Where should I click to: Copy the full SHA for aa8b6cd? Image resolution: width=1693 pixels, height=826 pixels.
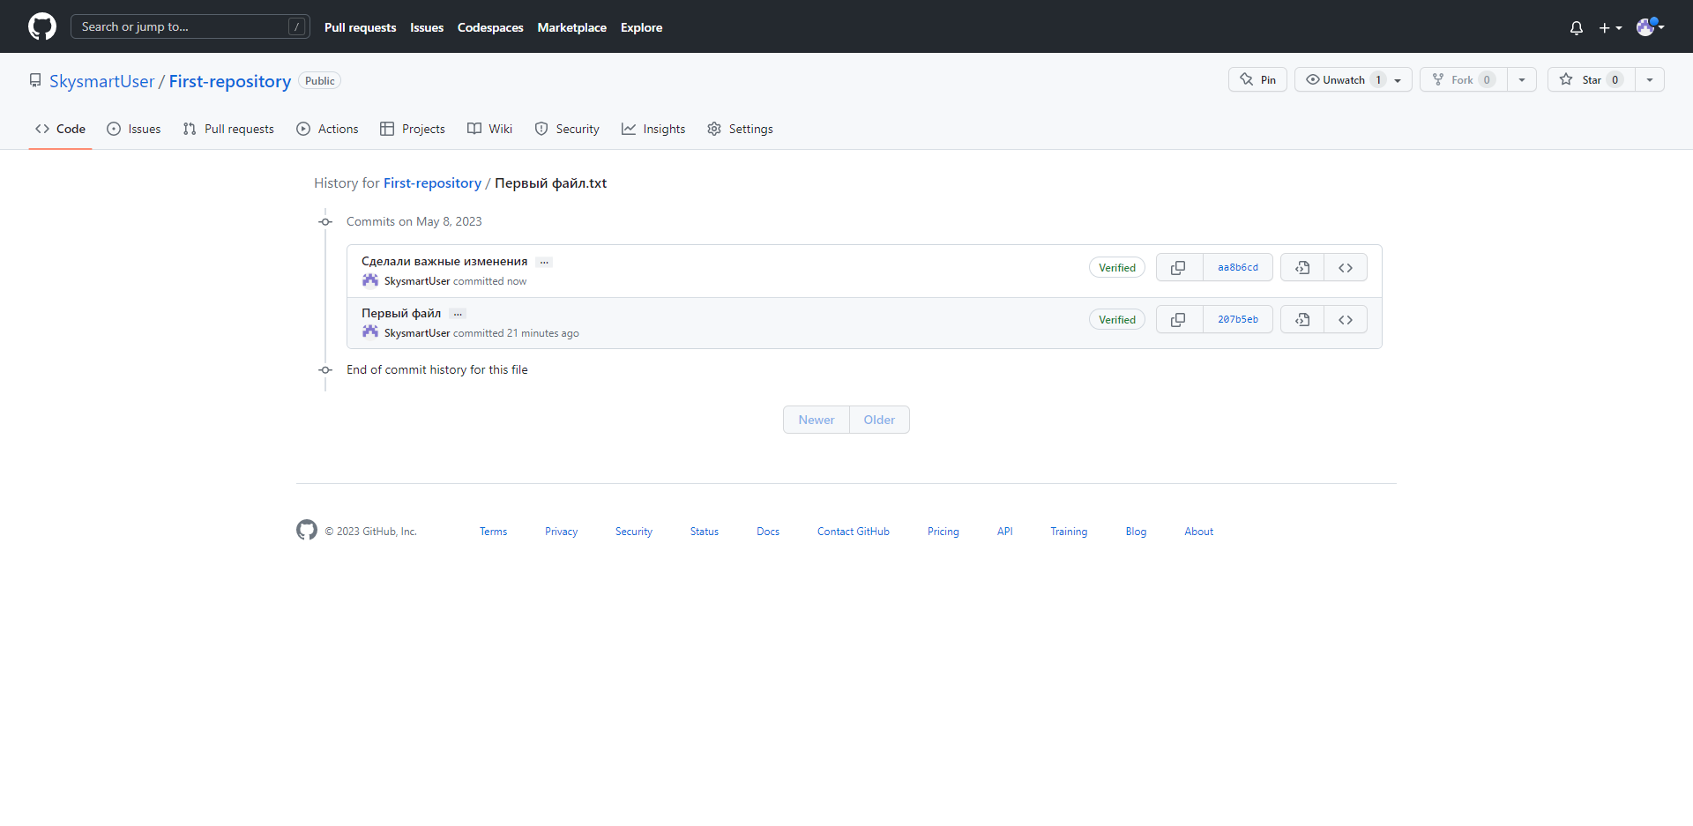point(1179,268)
